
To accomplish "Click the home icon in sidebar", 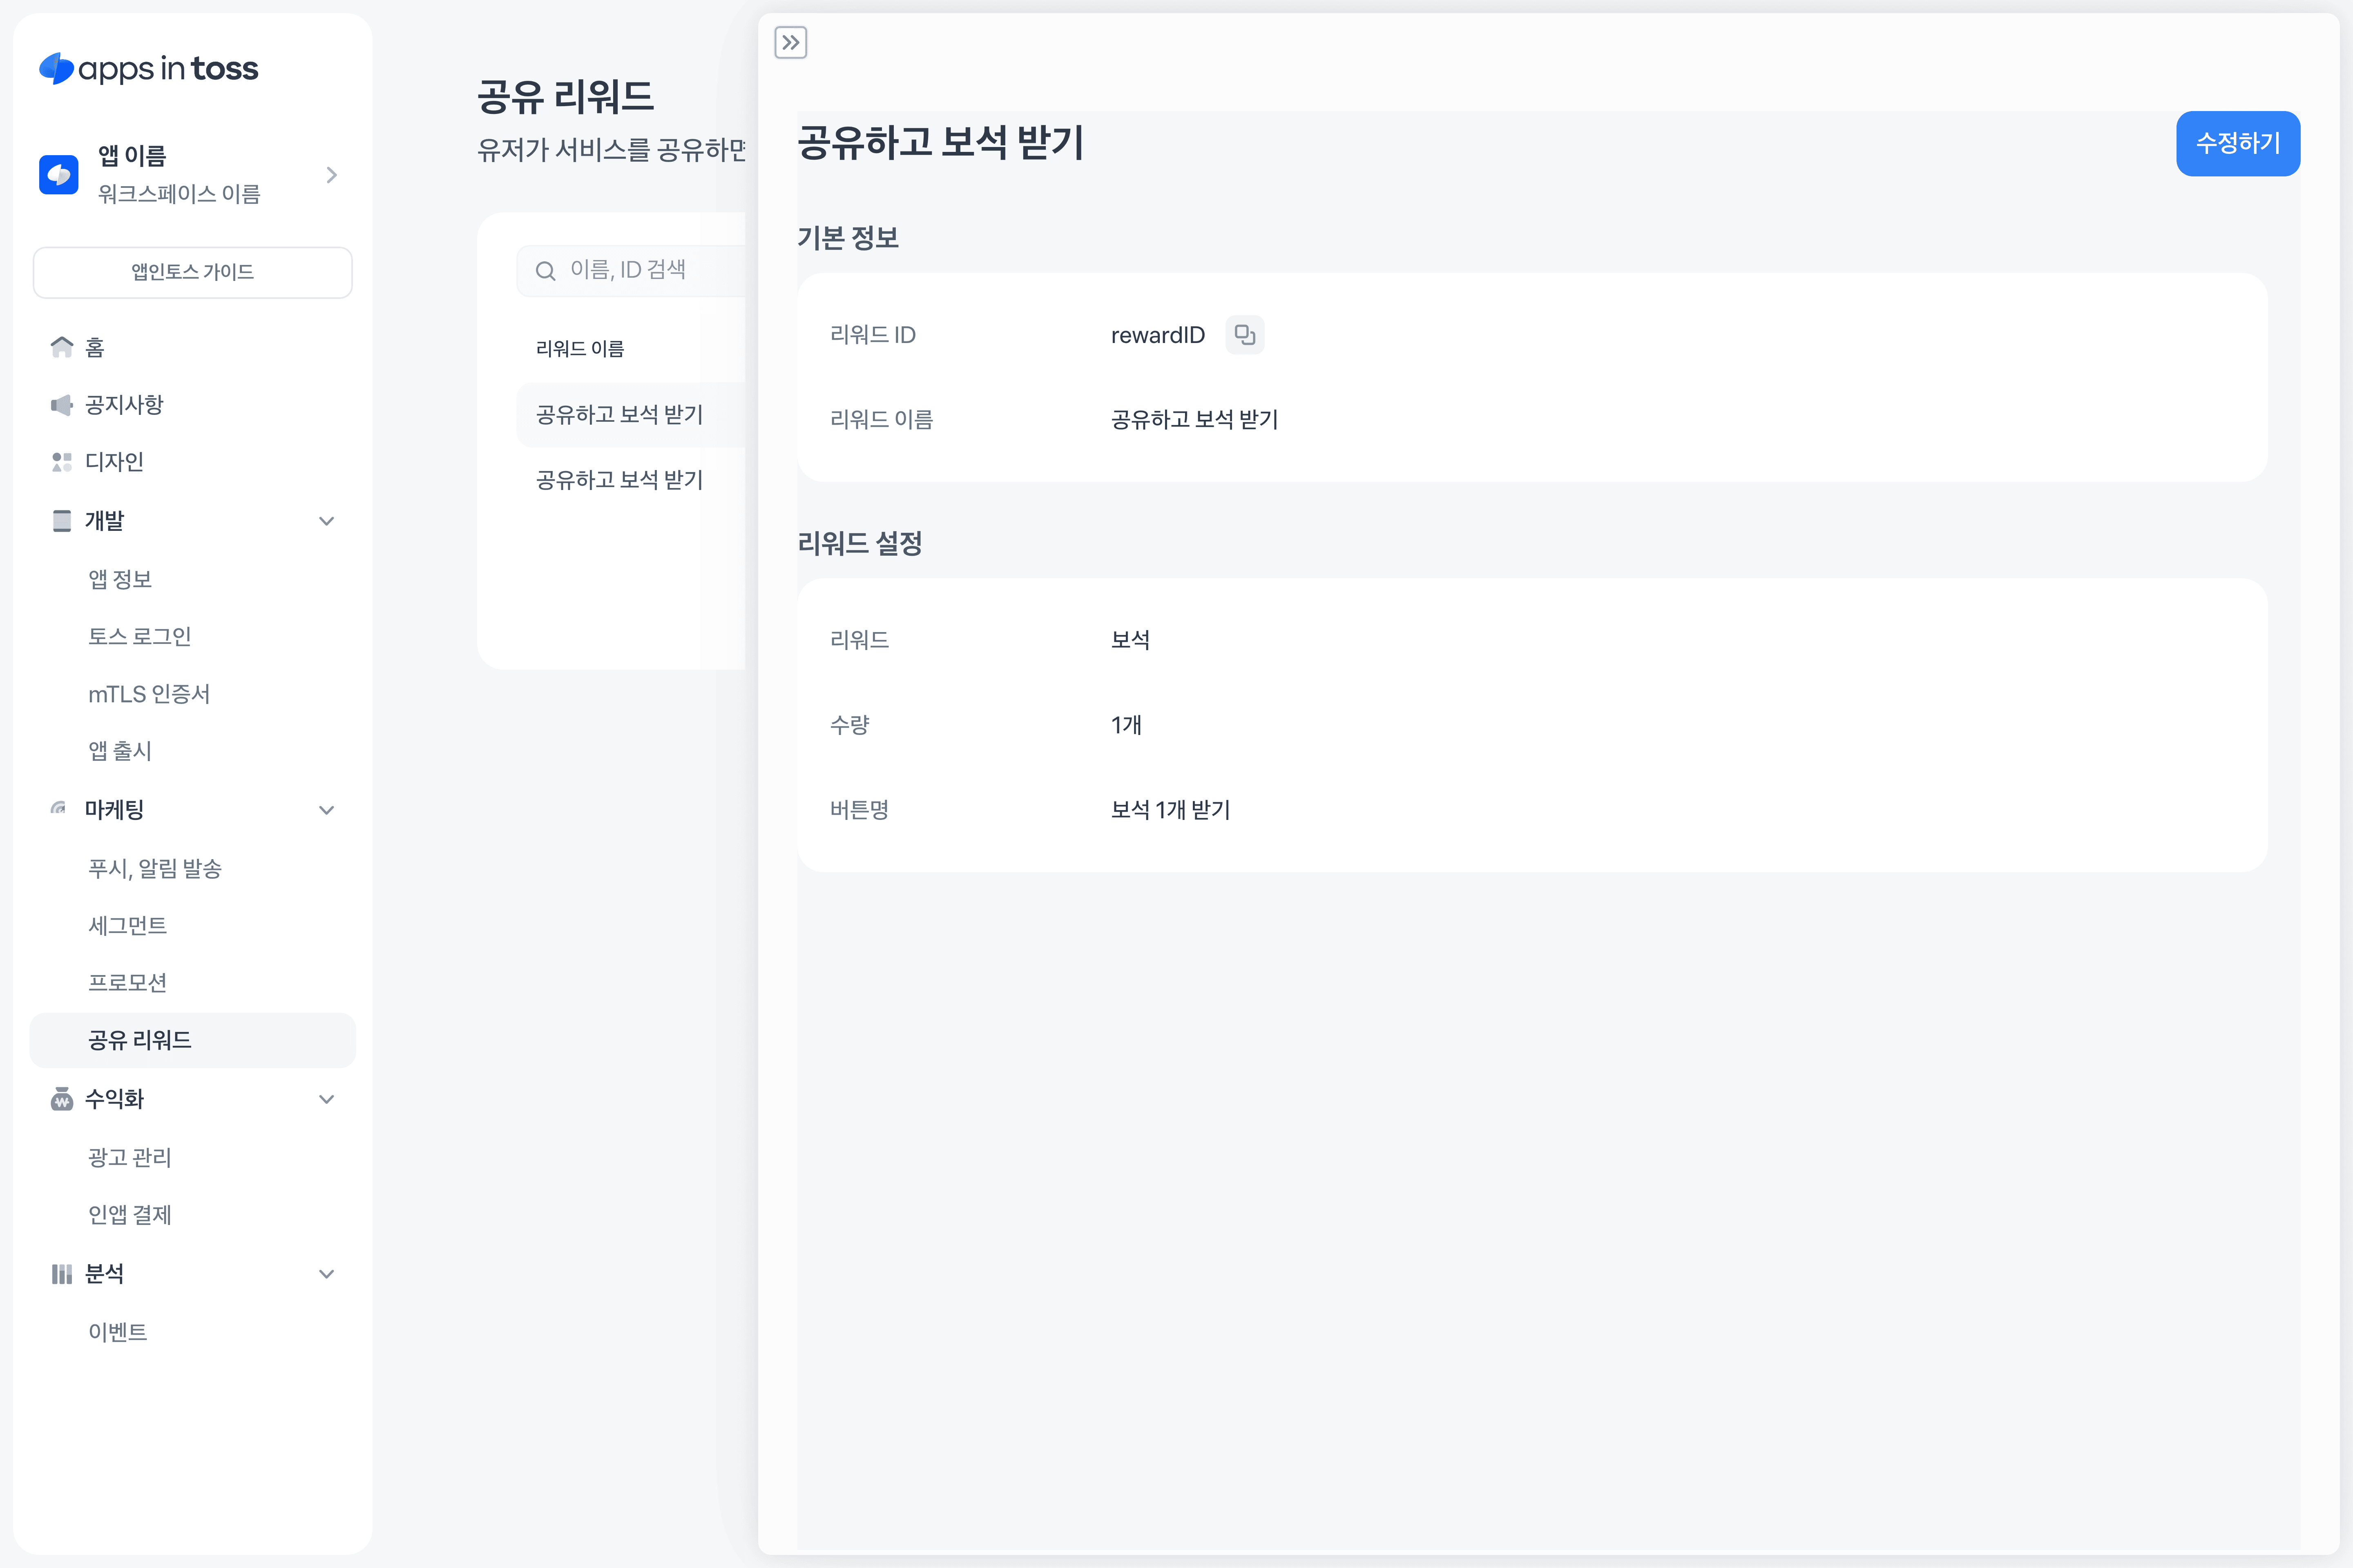I will [x=62, y=347].
